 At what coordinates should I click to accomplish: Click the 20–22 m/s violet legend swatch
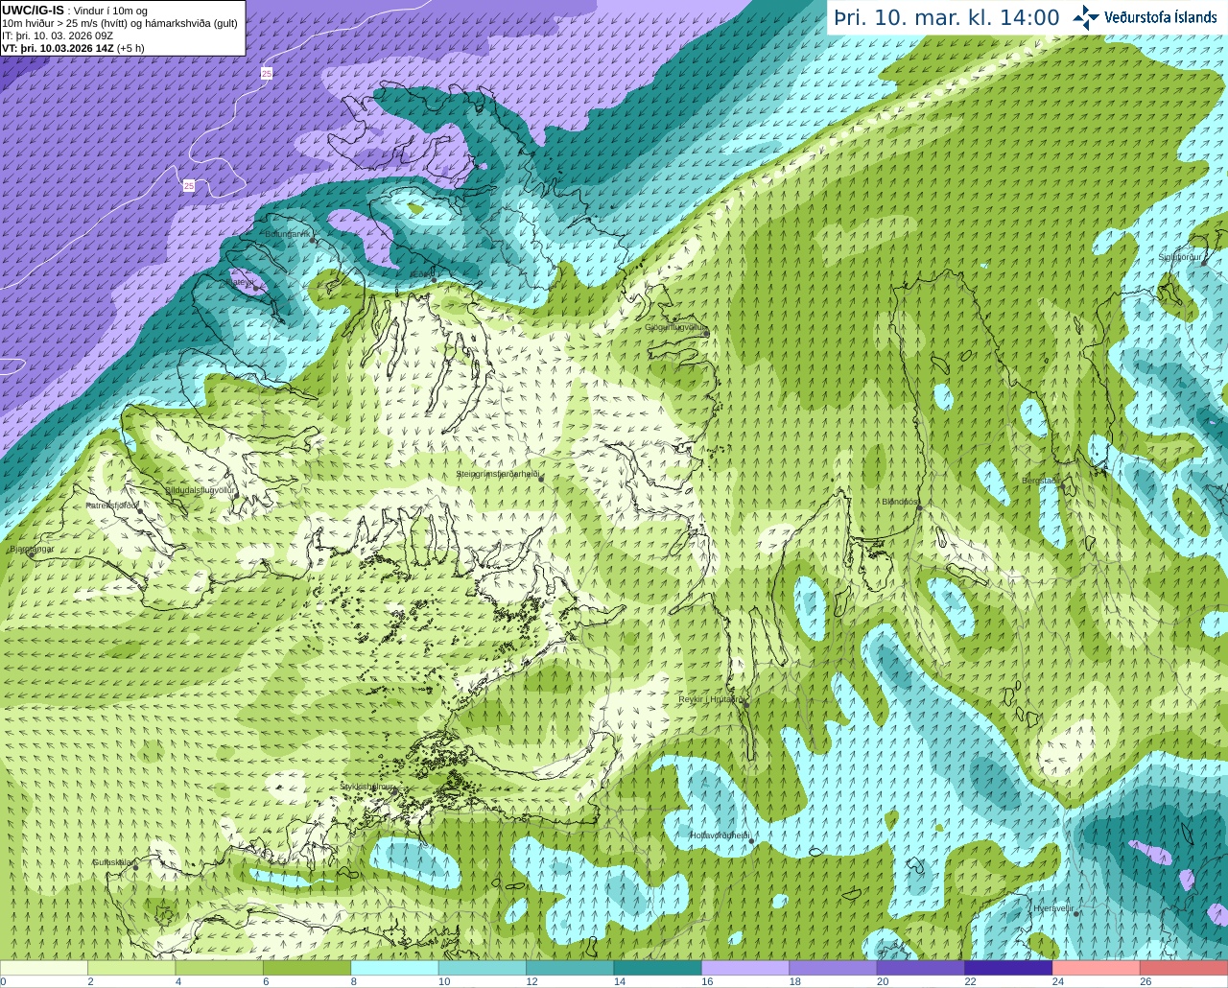(921, 968)
